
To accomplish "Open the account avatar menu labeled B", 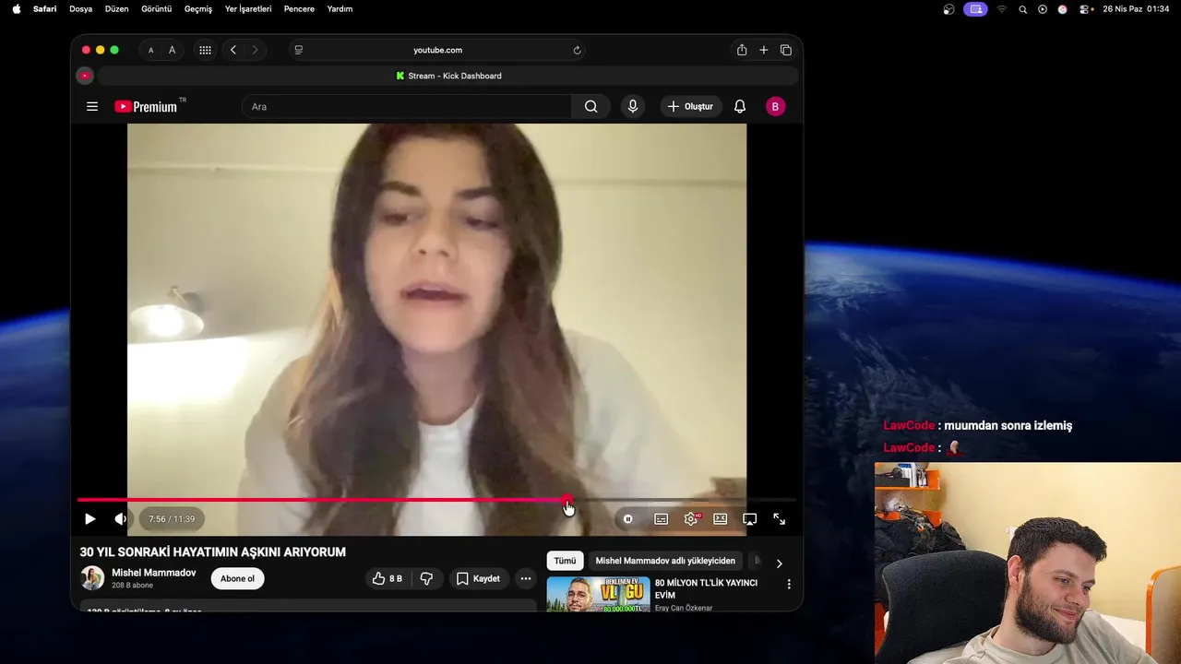I will coord(775,106).
